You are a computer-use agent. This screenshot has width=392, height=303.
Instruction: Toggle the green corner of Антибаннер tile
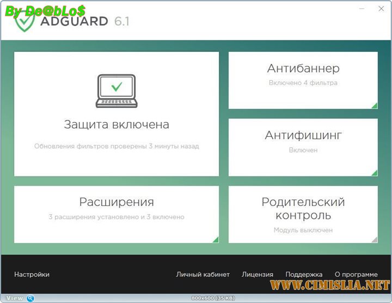click(x=375, y=106)
